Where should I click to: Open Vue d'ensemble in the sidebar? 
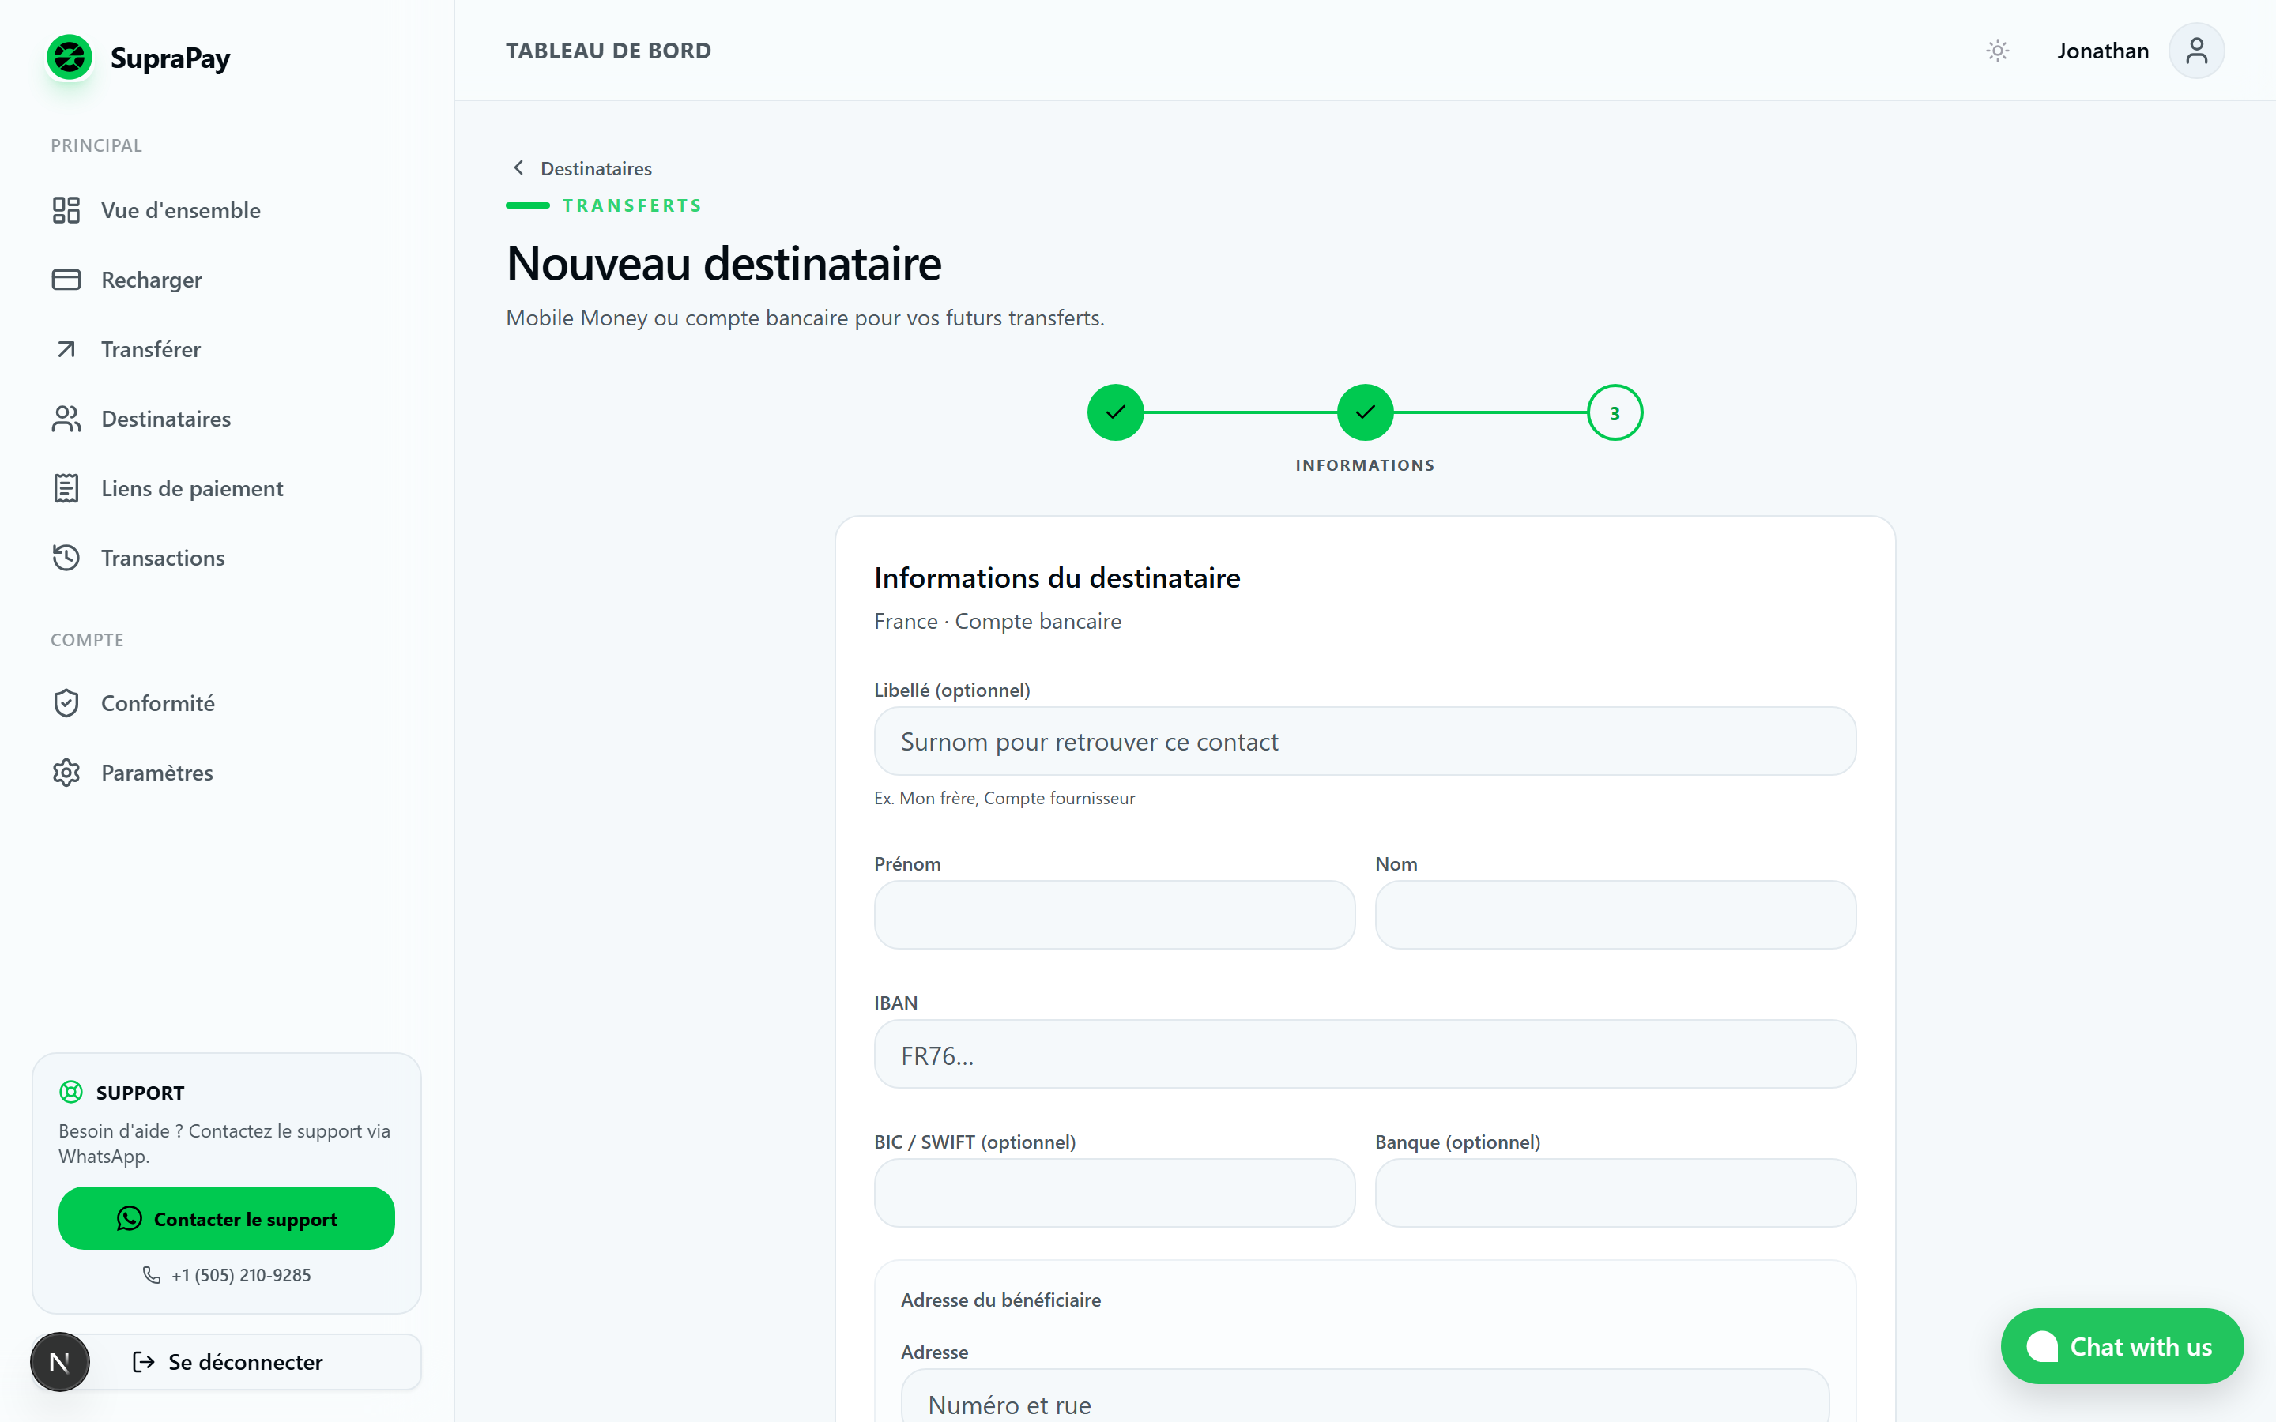(x=227, y=209)
